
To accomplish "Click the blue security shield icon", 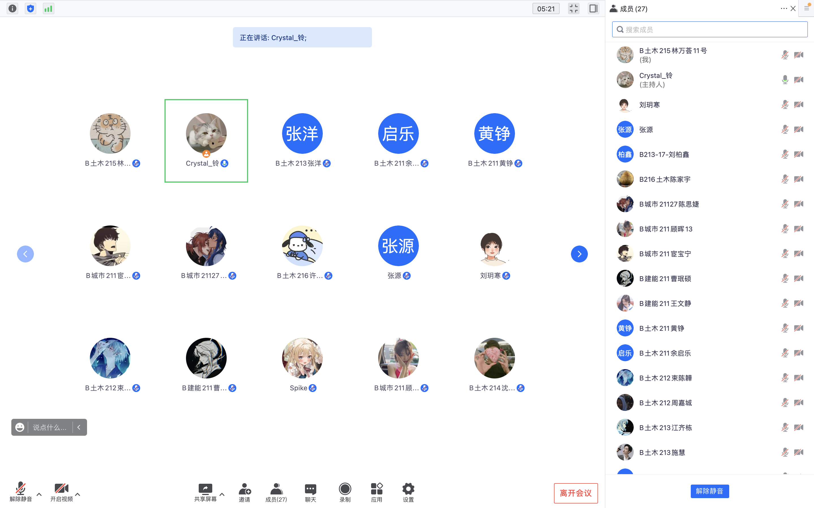I will coord(31,8).
